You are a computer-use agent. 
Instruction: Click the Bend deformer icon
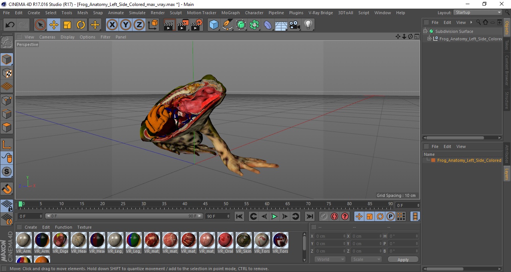coord(268,25)
